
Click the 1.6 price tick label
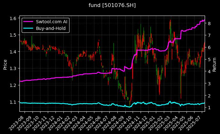pyautogui.click(x=13, y=18)
